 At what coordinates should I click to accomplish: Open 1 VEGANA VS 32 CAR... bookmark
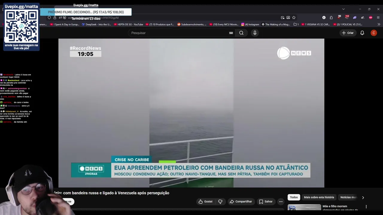pyautogui.click(x=316, y=24)
